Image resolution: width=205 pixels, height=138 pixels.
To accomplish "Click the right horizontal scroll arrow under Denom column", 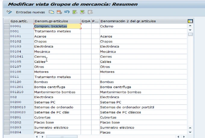I will click(42, 136).
